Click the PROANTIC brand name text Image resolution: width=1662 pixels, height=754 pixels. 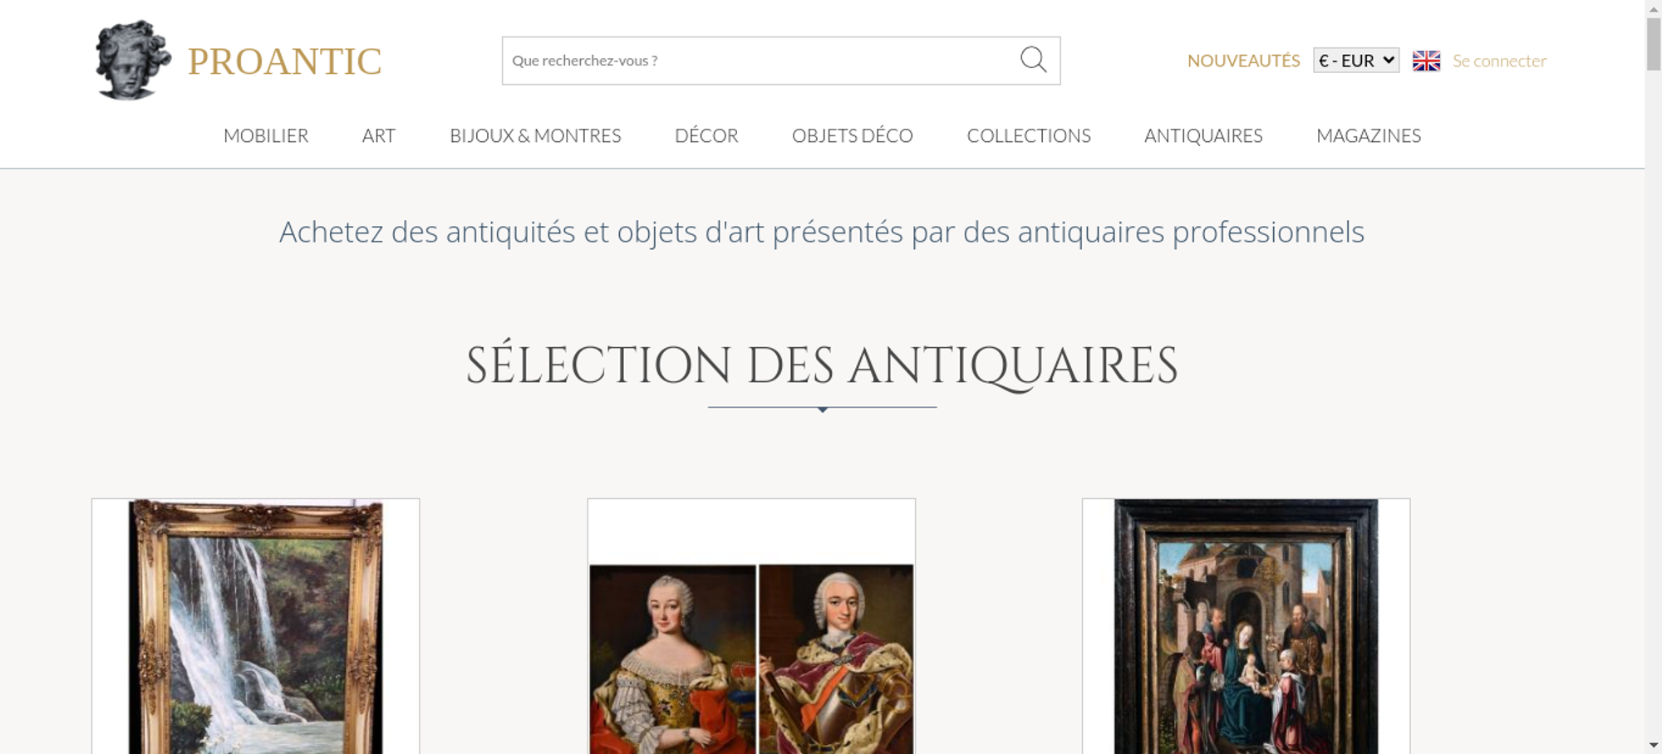point(284,61)
